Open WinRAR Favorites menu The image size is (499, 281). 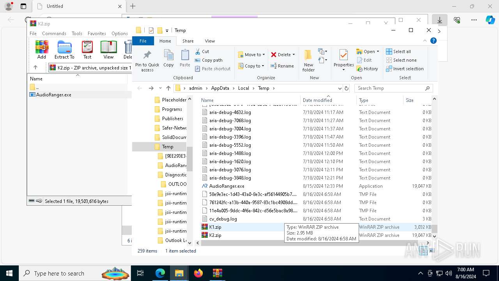pos(97,34)
